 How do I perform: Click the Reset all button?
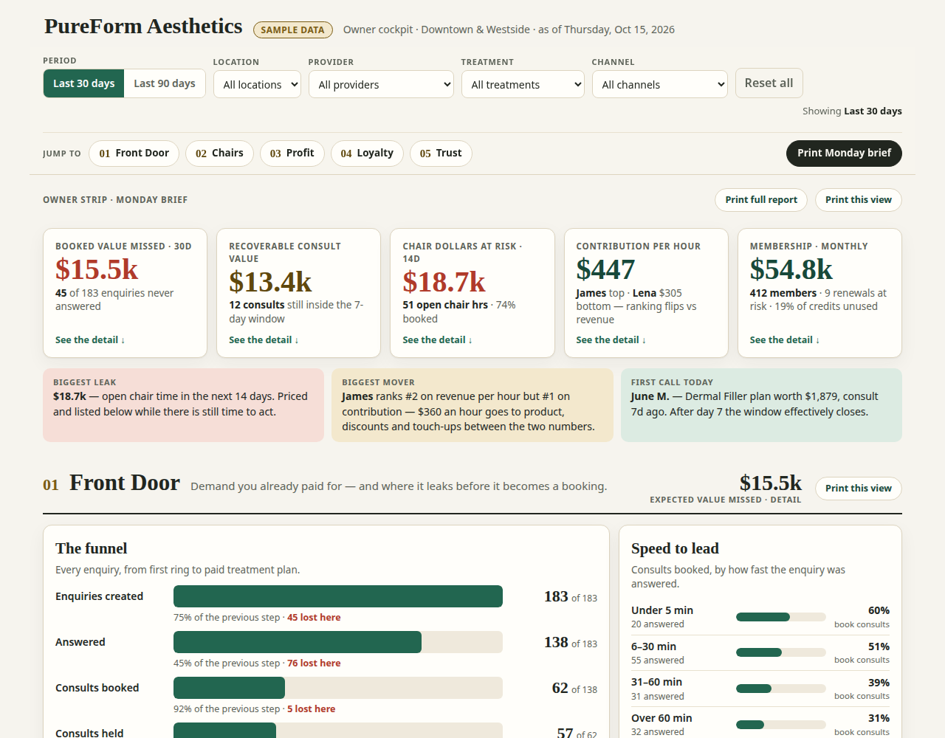[769, 83]
